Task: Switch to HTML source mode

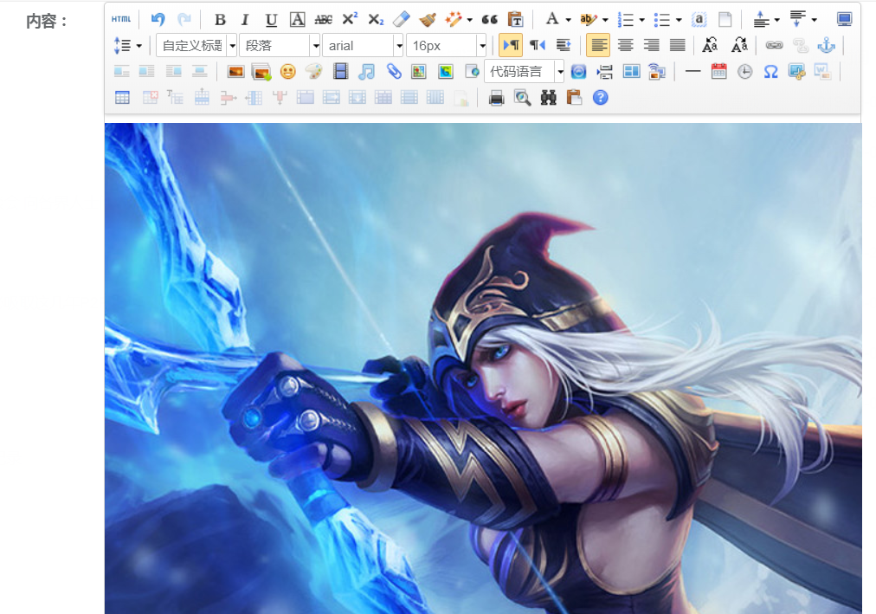Action: (x=121, y=20)
